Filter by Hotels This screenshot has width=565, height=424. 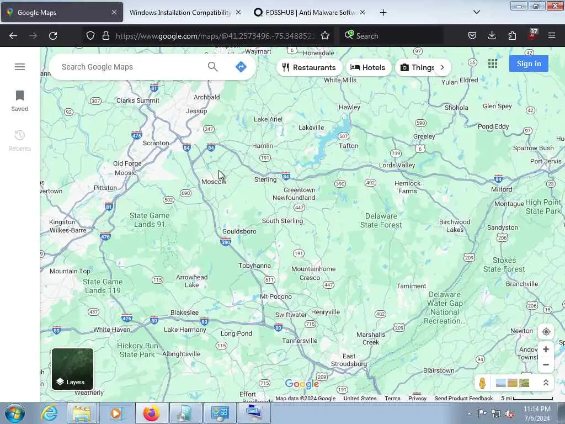click(x=368, y=67)
